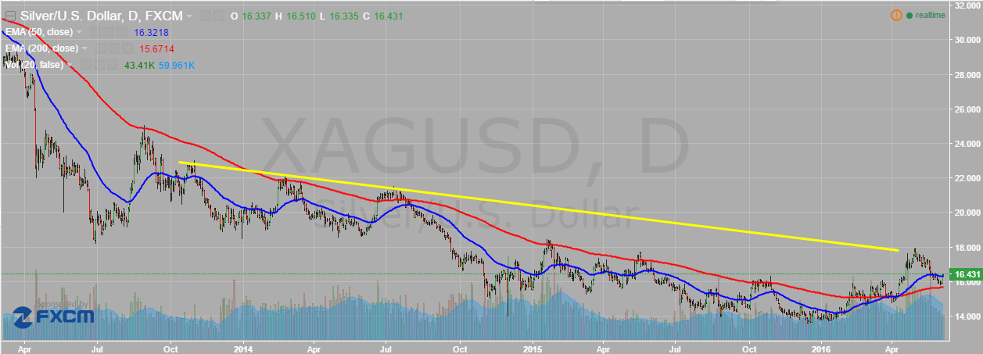Screen dimensions: 983x354
Task: Click the low price value 16.335
Action: (x=346, y=16)
